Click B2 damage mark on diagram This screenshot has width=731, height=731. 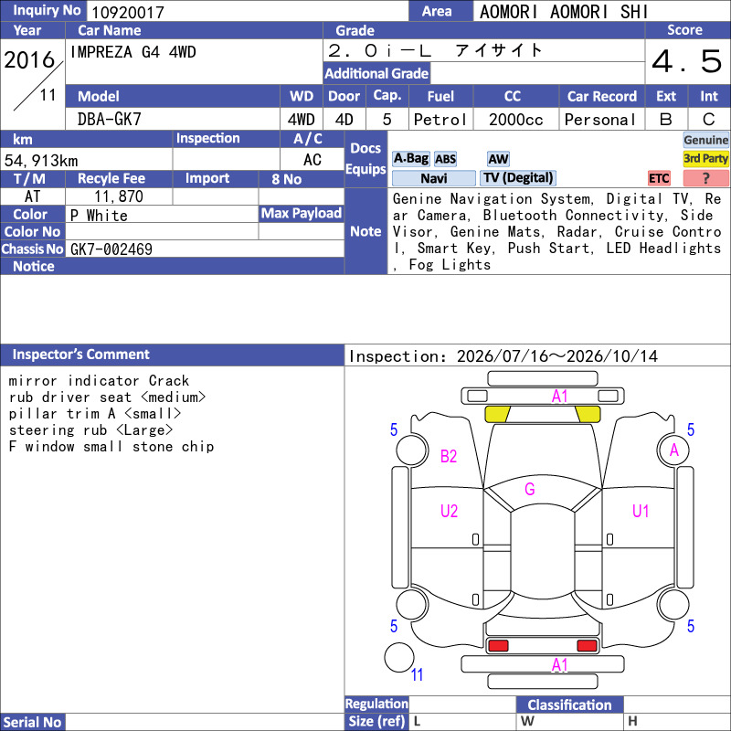pos(449,456)
